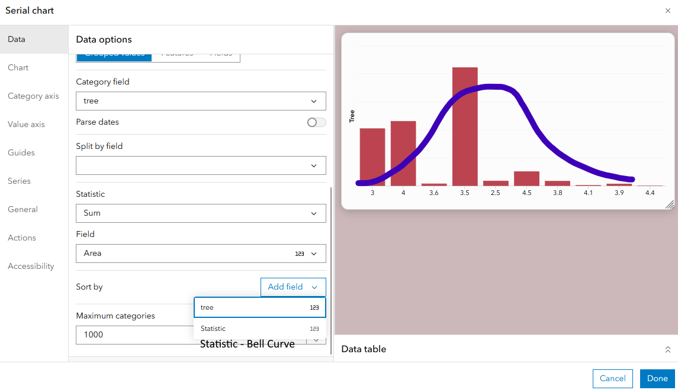Switch to the Features tab
This screenshot has width=678, height=390.
click(x=177, y=53)
